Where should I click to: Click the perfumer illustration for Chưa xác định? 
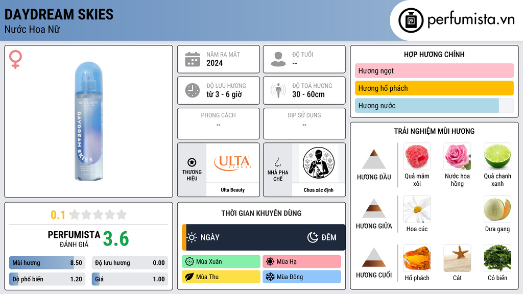tap(319, 163)
